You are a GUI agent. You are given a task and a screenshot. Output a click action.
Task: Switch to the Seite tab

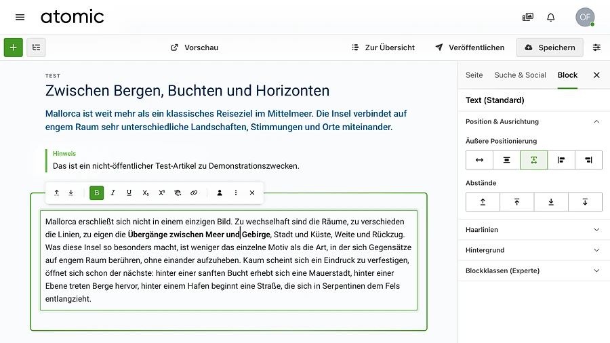[x=474, y=75]
